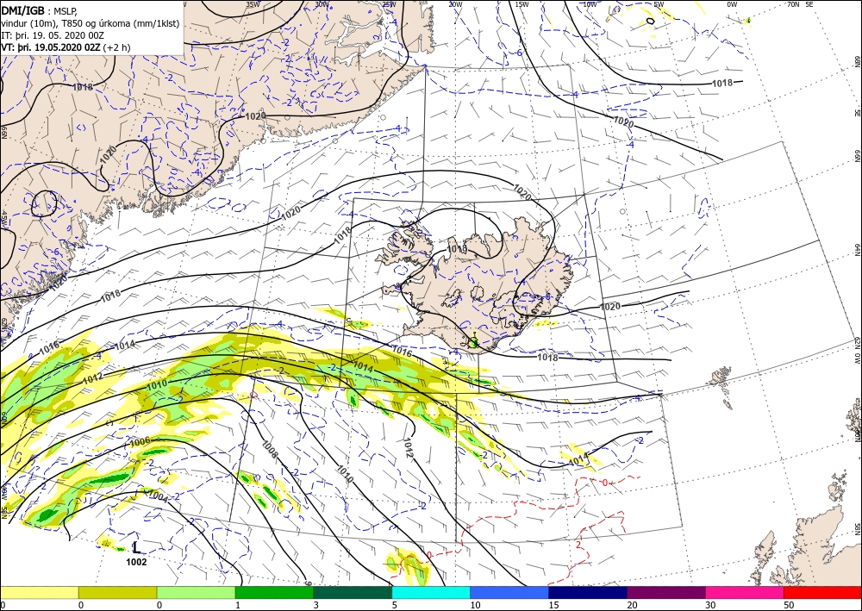Click the '20W' longitude label

pos(454,4)
